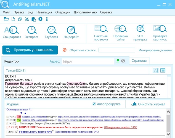Switch to text edit view icon (AI)
This screenshot has width=175, height=138.
click(x=156, y=70)
